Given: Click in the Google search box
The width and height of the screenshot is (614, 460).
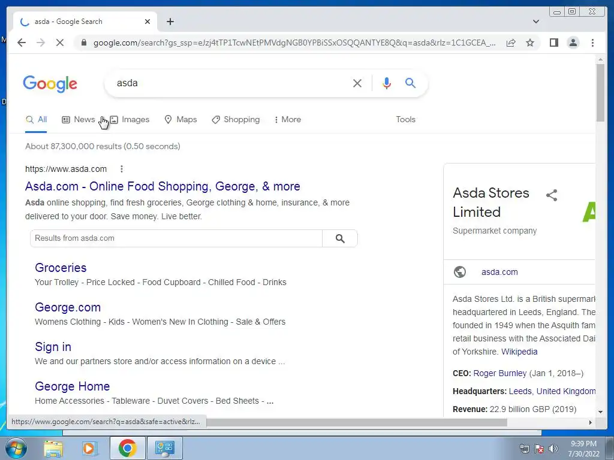Looking at the screenshot, I should point(231,83).
